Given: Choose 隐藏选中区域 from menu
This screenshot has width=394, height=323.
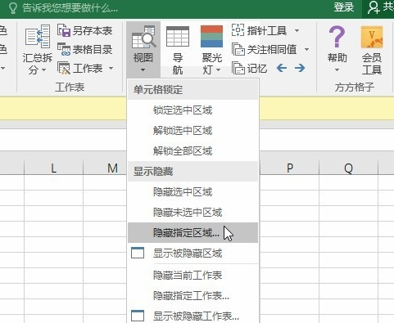Looking at the screenshot, I should [x=192, y=192].
